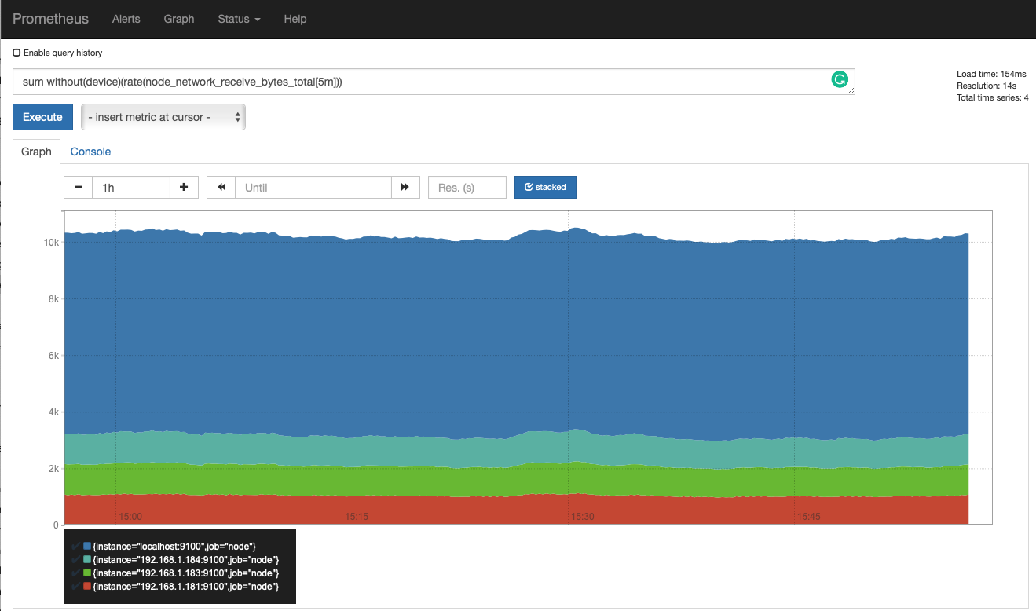Click the green 192.168.1.183:9100 legend swatch
Viewport: 1036px width, 611px height.
(87, 573)
